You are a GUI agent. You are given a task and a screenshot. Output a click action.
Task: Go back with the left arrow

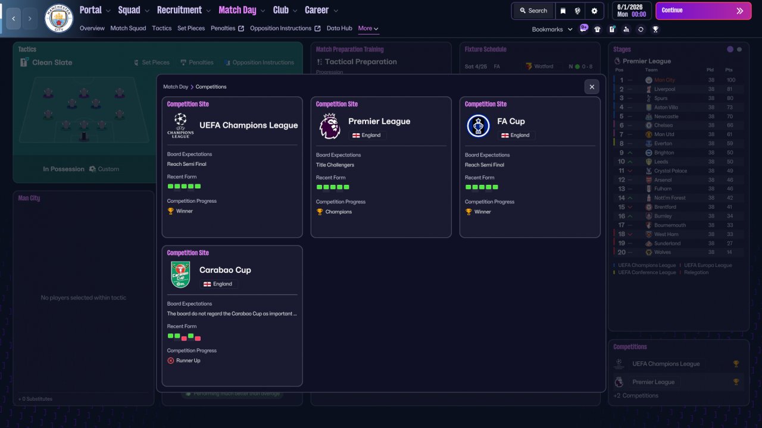[x=13, y=18]
